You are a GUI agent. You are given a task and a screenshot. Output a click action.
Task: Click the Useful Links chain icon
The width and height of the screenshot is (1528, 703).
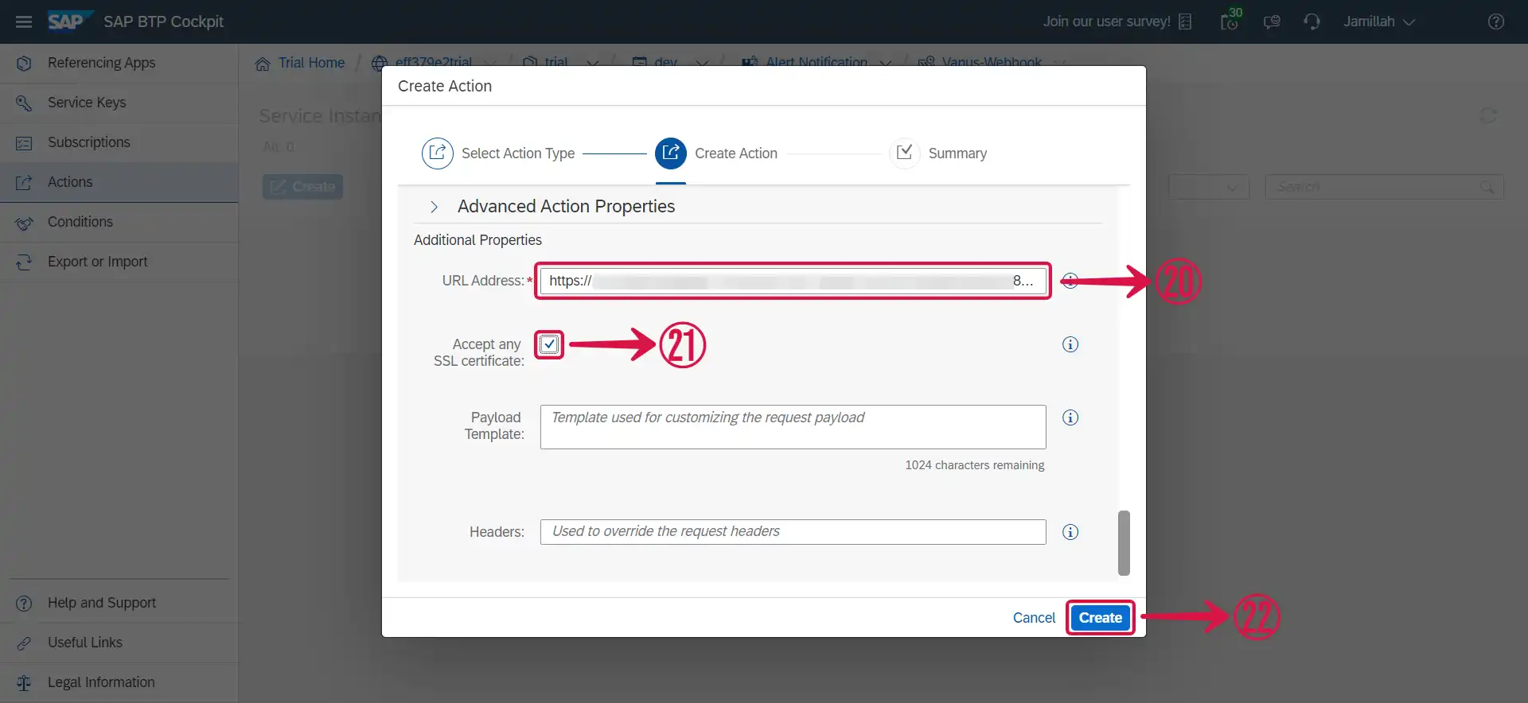[x=24, y=643]
